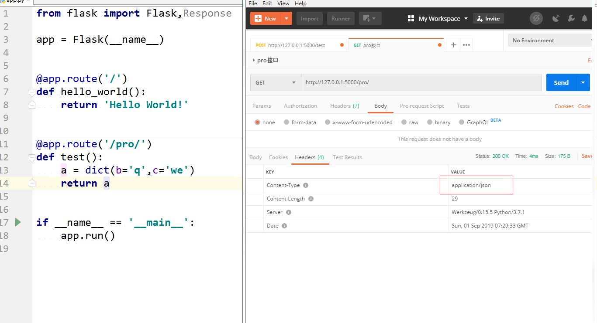Select the raw body radio option
The height and width of the screenshot is (323, 597).
(x=404, y=122)
